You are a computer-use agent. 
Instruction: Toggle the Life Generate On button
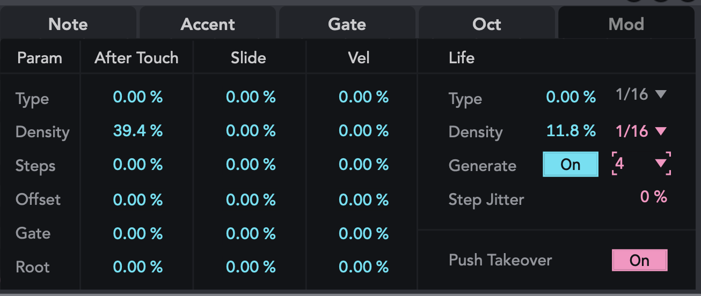tap(570, 164)
